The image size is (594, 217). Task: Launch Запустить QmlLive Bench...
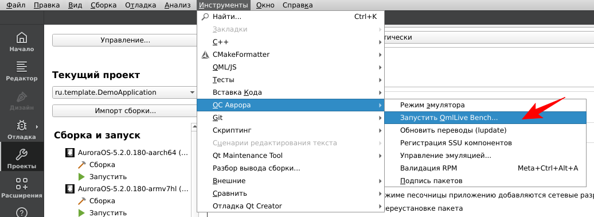tap(485, 118)
